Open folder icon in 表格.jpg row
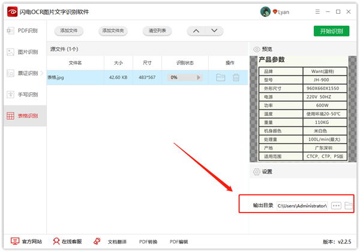This screenshot has width=360, height=252. [220, 77]
